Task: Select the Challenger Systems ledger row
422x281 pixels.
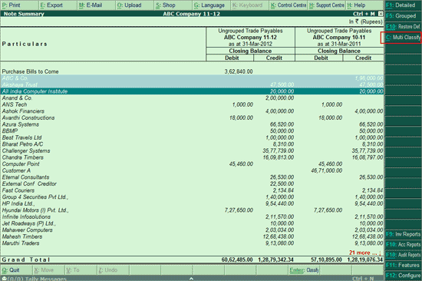Action: pos(192,151)
